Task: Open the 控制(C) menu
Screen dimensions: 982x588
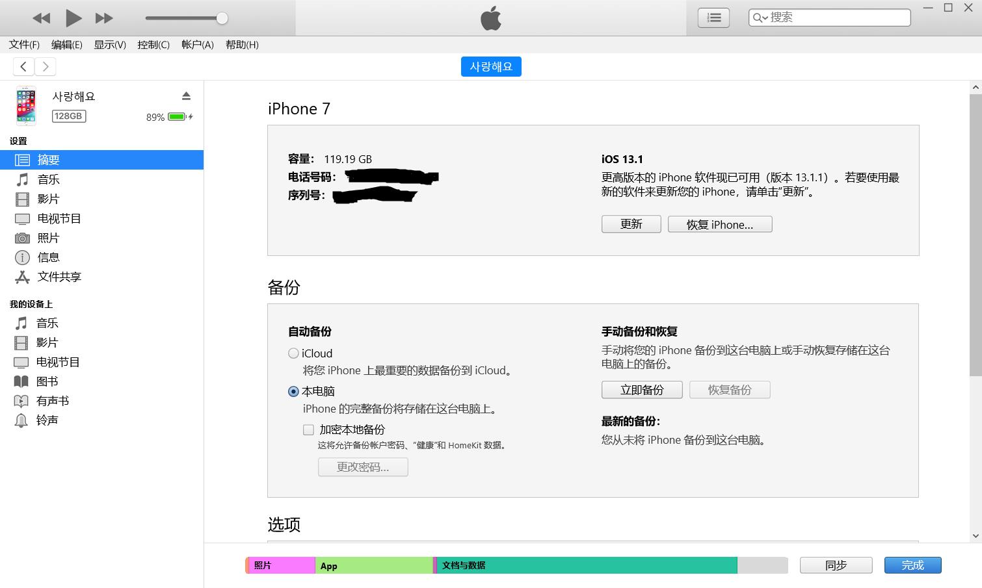Action: (153, 45)
